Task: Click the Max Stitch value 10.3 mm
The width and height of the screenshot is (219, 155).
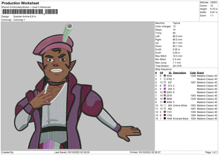Action: (x=177, y=56)
